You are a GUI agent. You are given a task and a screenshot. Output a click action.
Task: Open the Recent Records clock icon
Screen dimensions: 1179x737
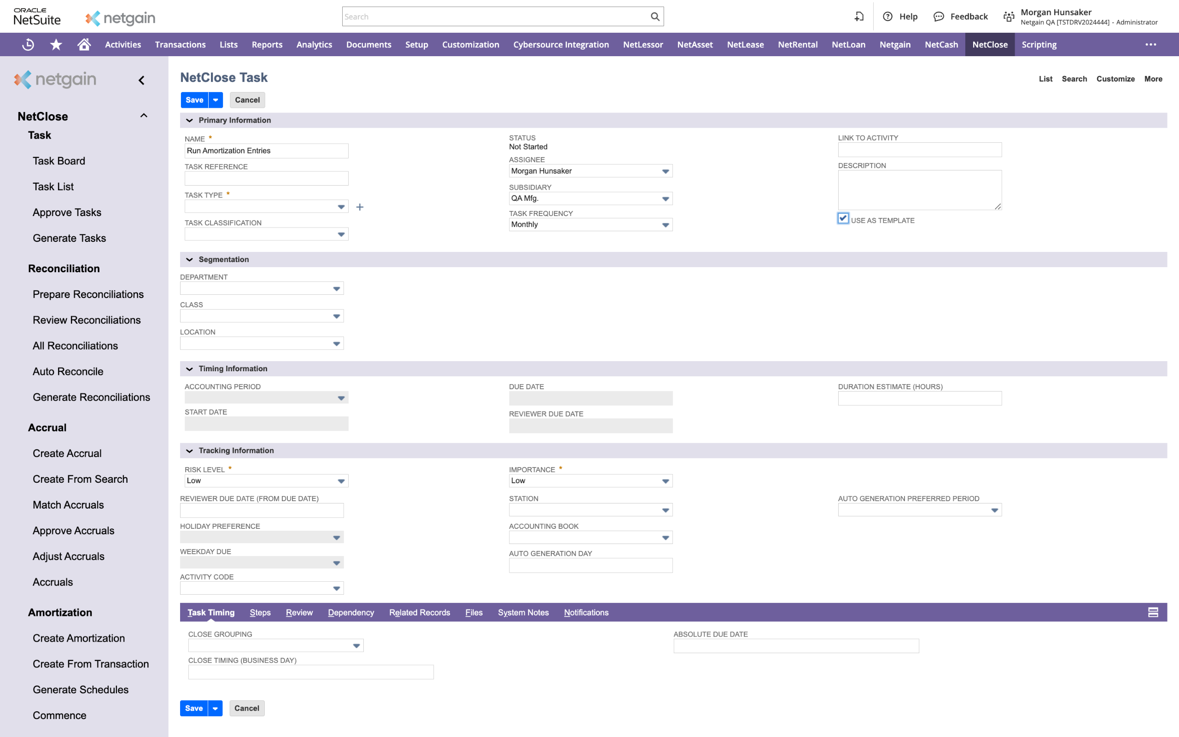(x=28, y=44)
